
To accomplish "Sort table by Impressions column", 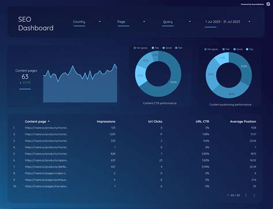I will (106, 122).
